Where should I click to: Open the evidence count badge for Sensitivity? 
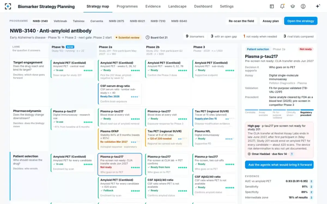[x=311, y=187]
